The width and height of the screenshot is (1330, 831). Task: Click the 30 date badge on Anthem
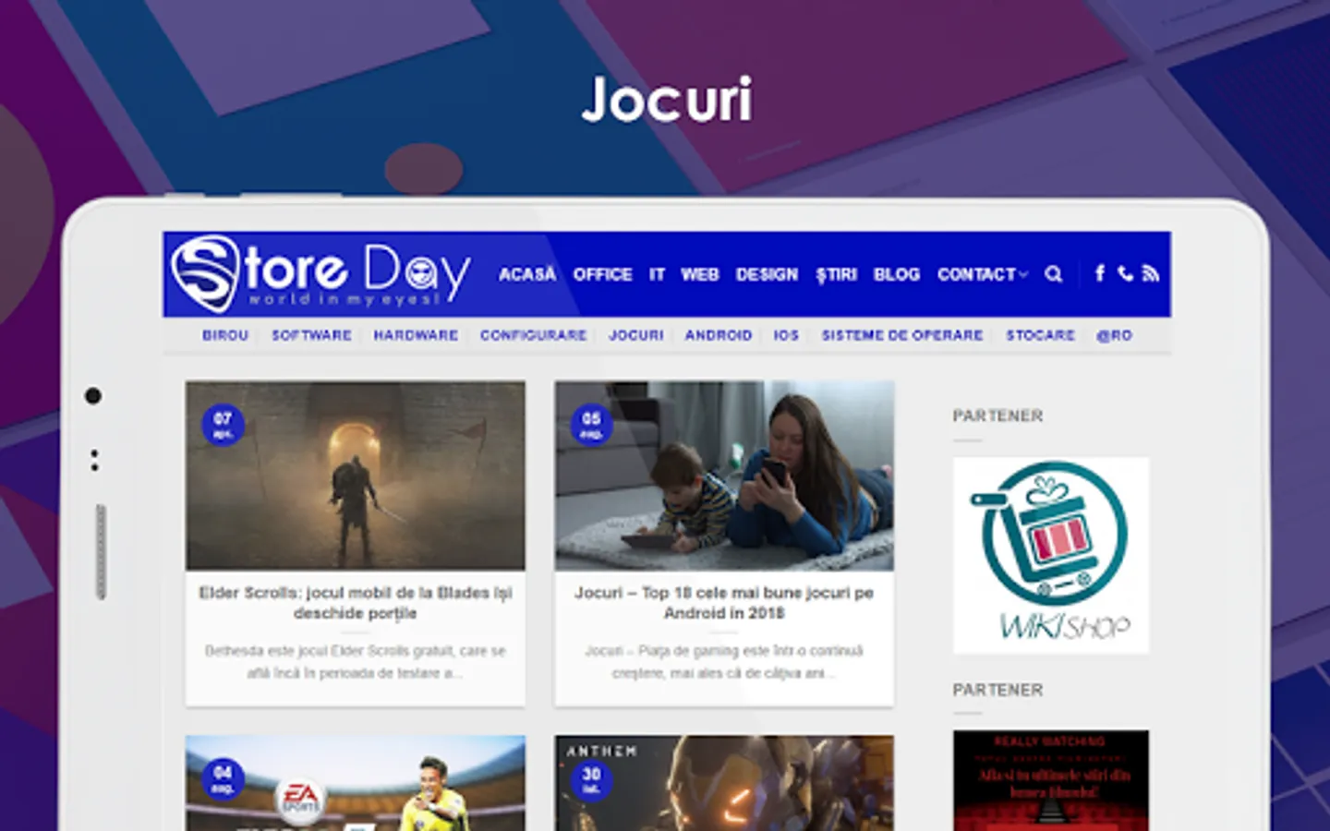pos(591,778)
